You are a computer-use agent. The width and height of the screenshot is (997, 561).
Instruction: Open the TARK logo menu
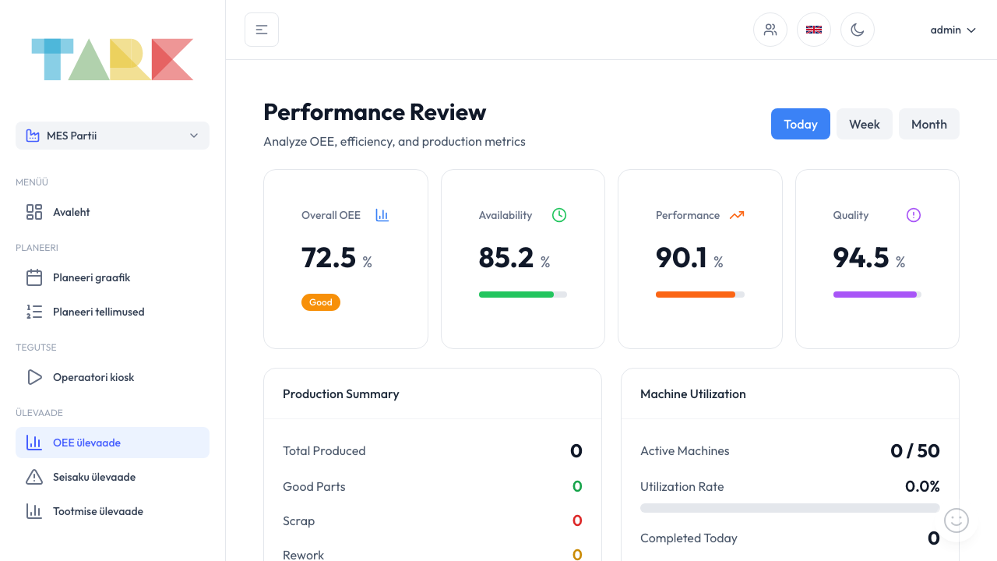coord(112,58)
